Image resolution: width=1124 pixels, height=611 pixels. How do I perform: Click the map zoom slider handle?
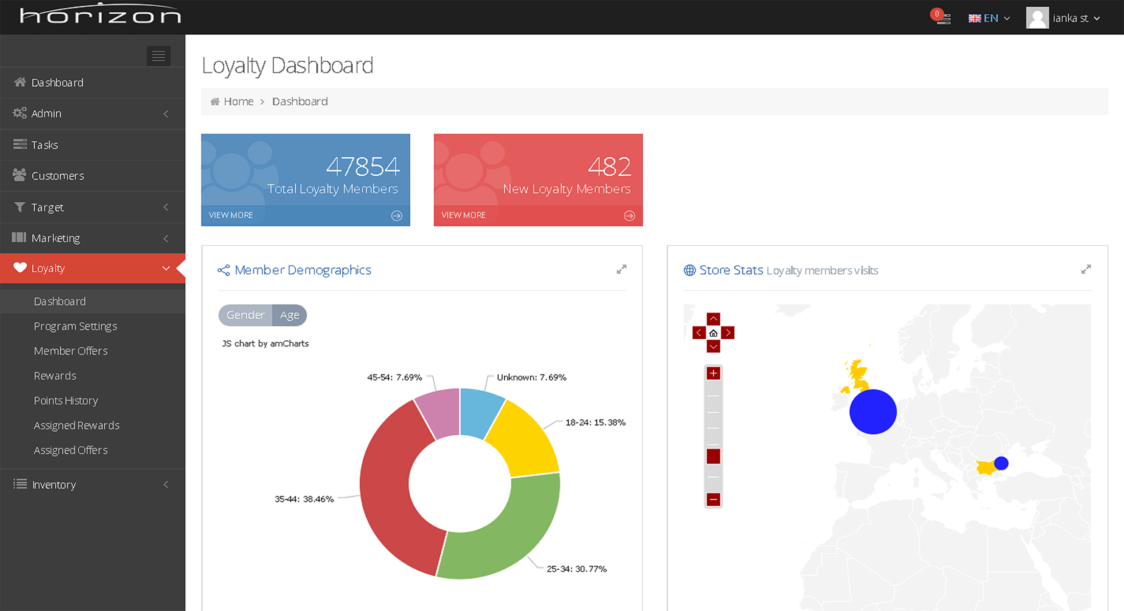pyautogui.click(x=713, y=456)
